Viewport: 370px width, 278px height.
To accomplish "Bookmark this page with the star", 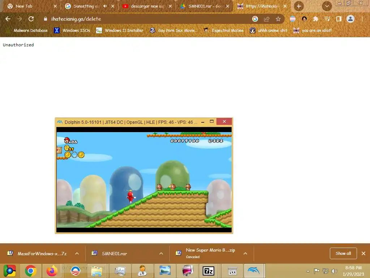I will 278,19.
